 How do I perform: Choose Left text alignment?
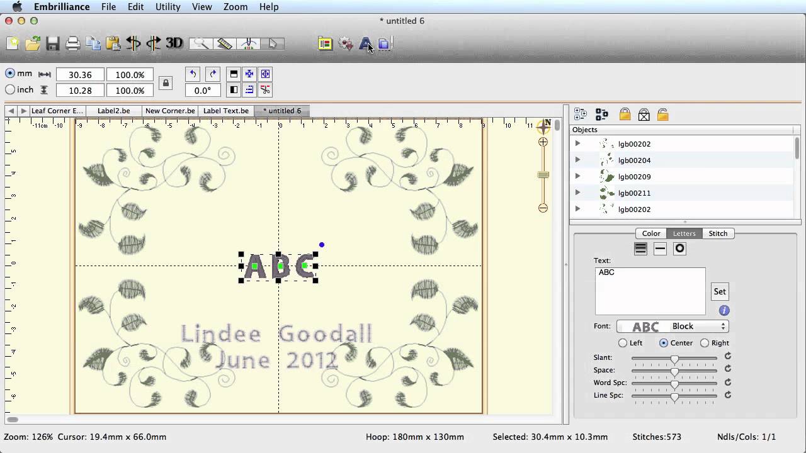click(x=623, y=343)
